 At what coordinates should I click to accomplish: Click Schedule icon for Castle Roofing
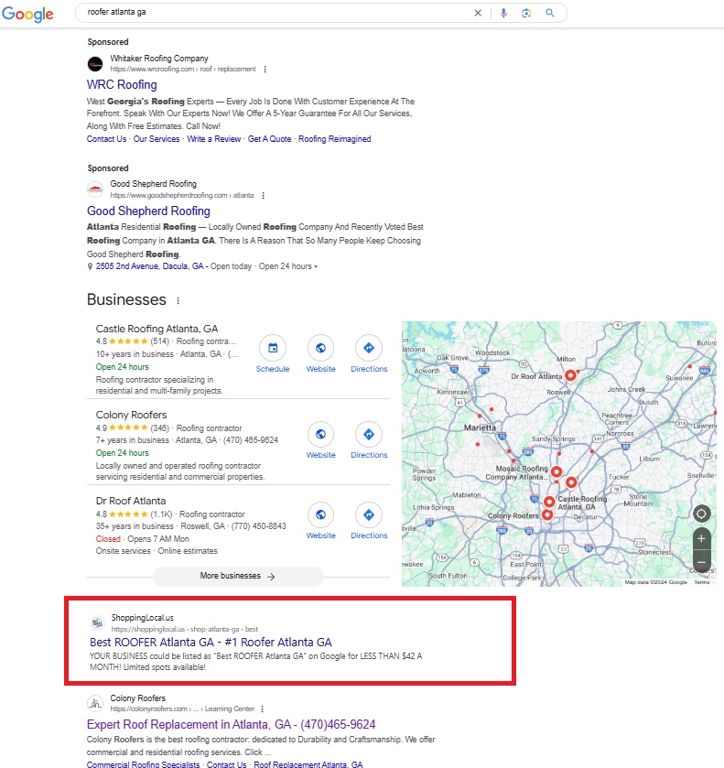point(272,349)
